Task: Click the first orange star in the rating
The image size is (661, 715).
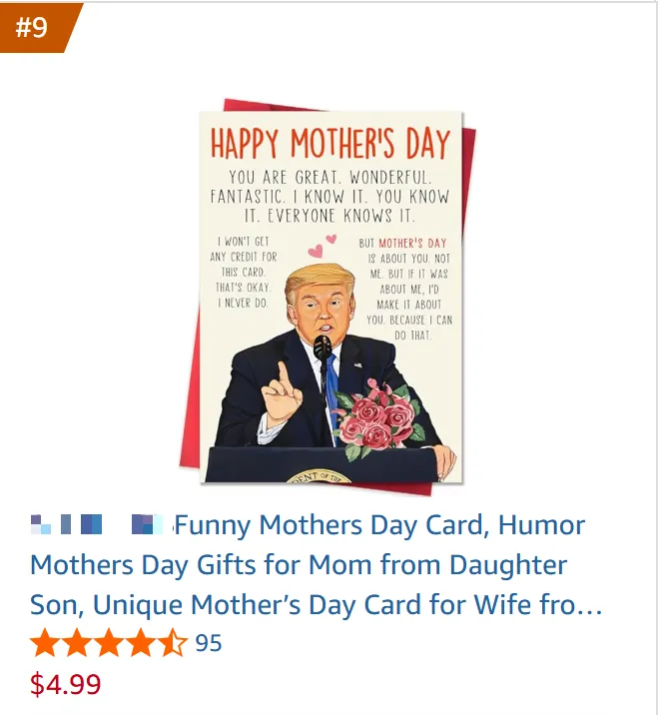Action: click(45, 642)
